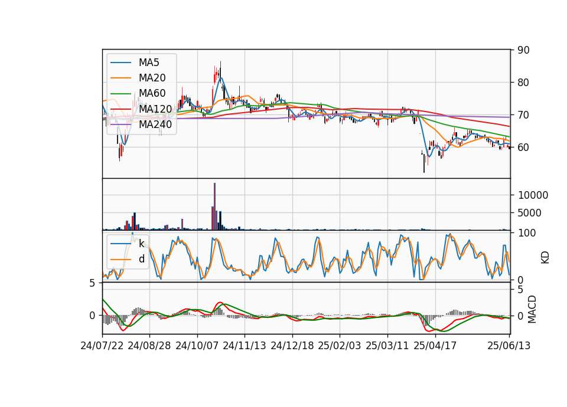Click the tallest volume bar
This screenshot has height=407, width=567.
215,206
